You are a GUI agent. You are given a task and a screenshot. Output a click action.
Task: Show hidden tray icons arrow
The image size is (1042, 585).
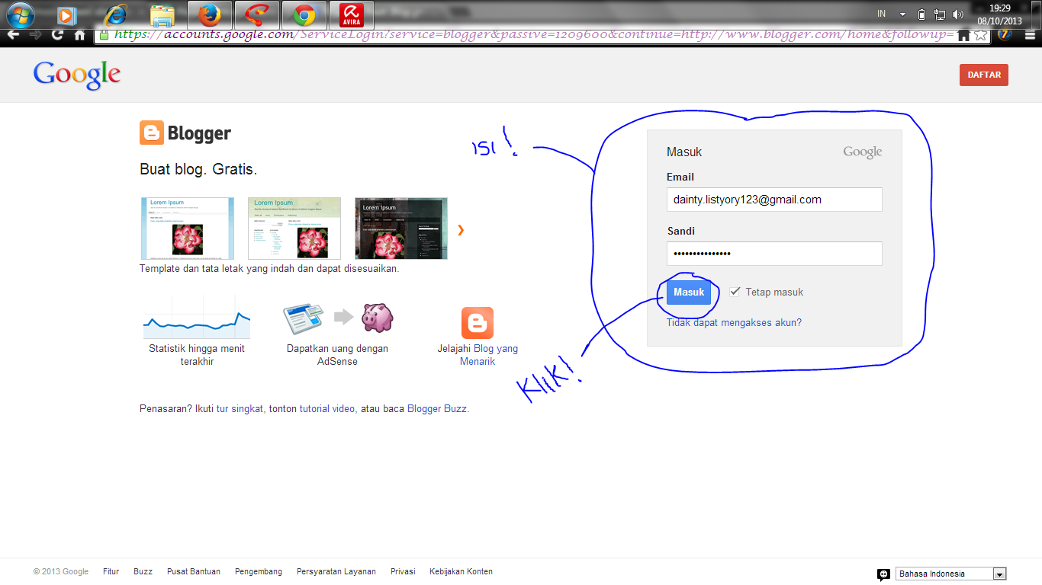click(903, 14)
